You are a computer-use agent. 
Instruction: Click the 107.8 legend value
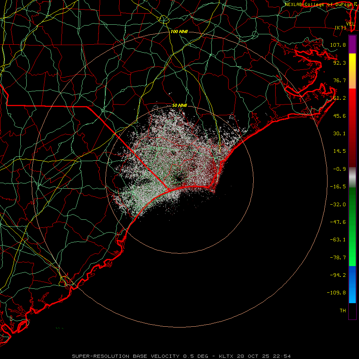(x=338, y=45)
